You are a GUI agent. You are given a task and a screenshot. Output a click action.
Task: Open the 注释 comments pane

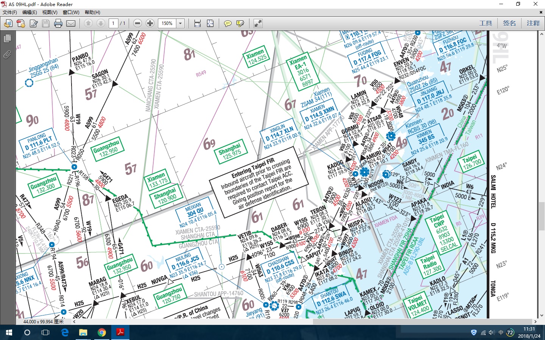(533, 23)
